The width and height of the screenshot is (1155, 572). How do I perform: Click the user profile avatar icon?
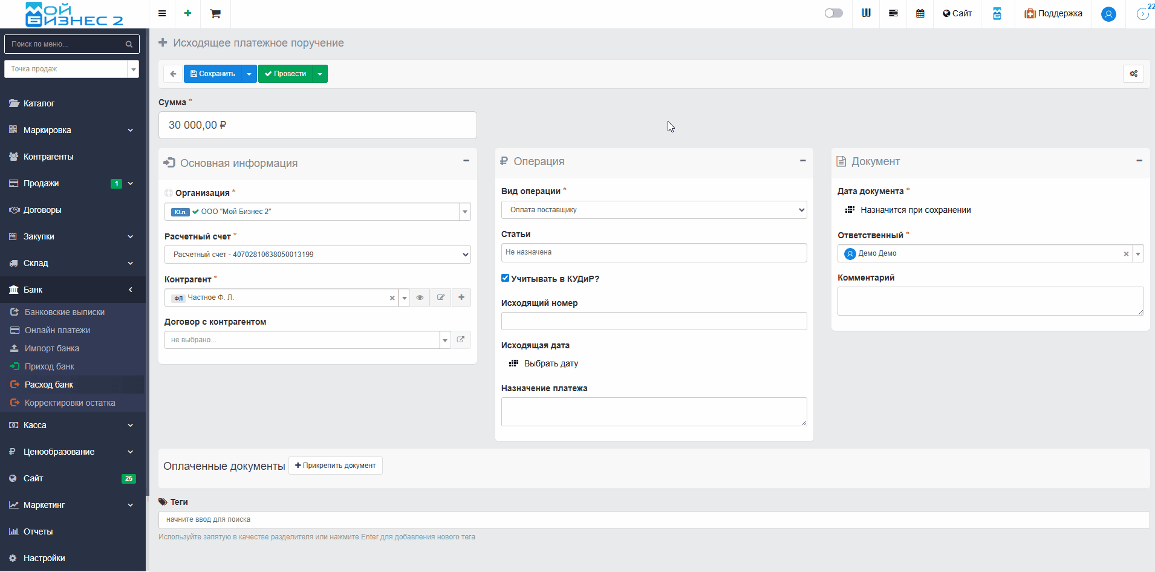[1108, 14]
